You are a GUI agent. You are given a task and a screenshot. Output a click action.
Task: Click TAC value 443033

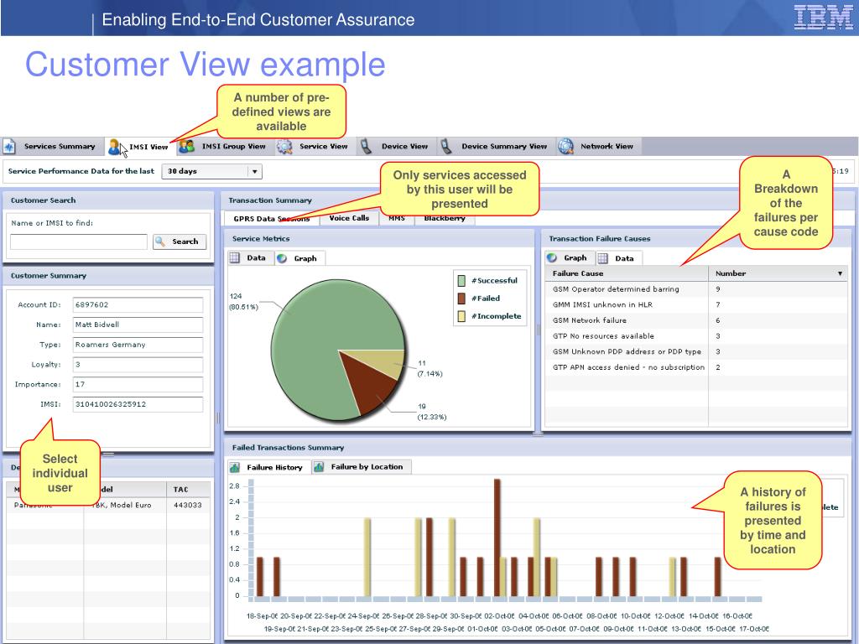pos(187,505)
